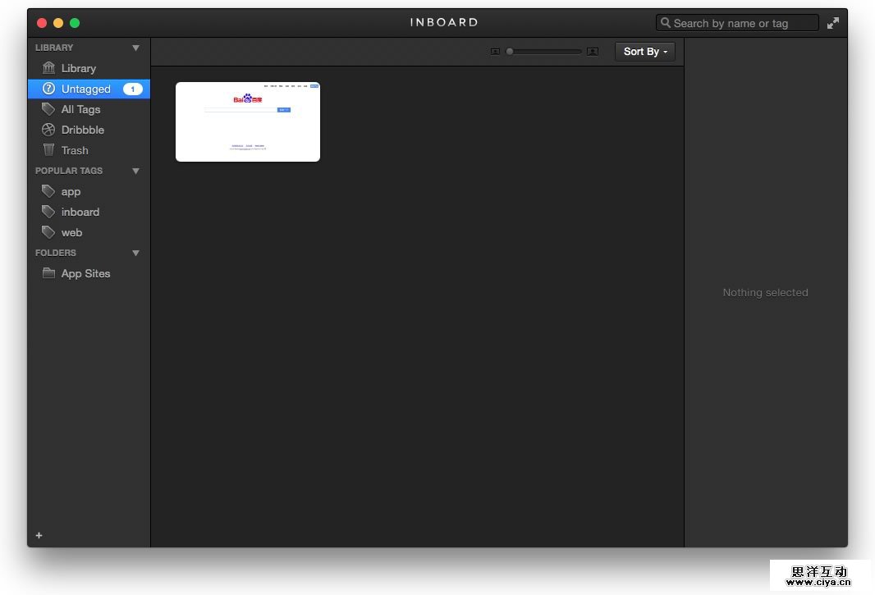Screen dimensions: 875x595
Task: Select the Untagged question mark icon
Action: (48, 88)
